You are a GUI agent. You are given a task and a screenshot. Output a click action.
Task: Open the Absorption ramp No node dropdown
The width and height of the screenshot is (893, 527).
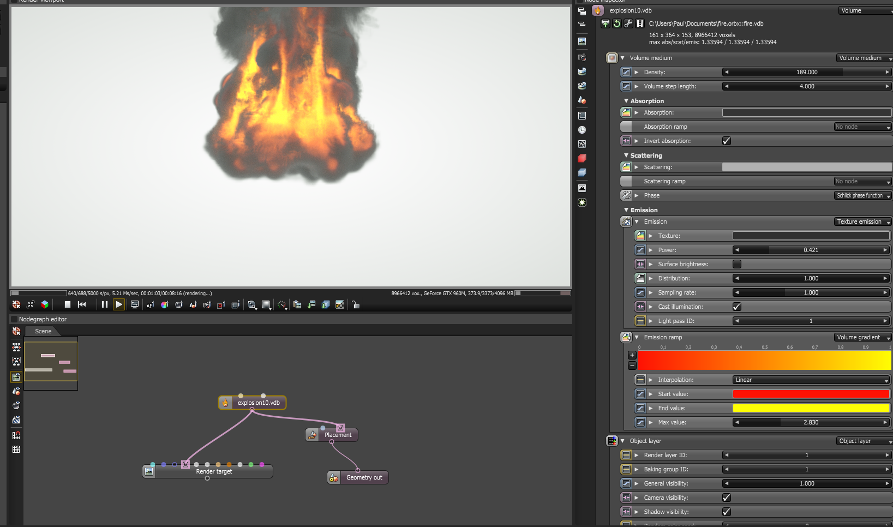tap(863, 127)
